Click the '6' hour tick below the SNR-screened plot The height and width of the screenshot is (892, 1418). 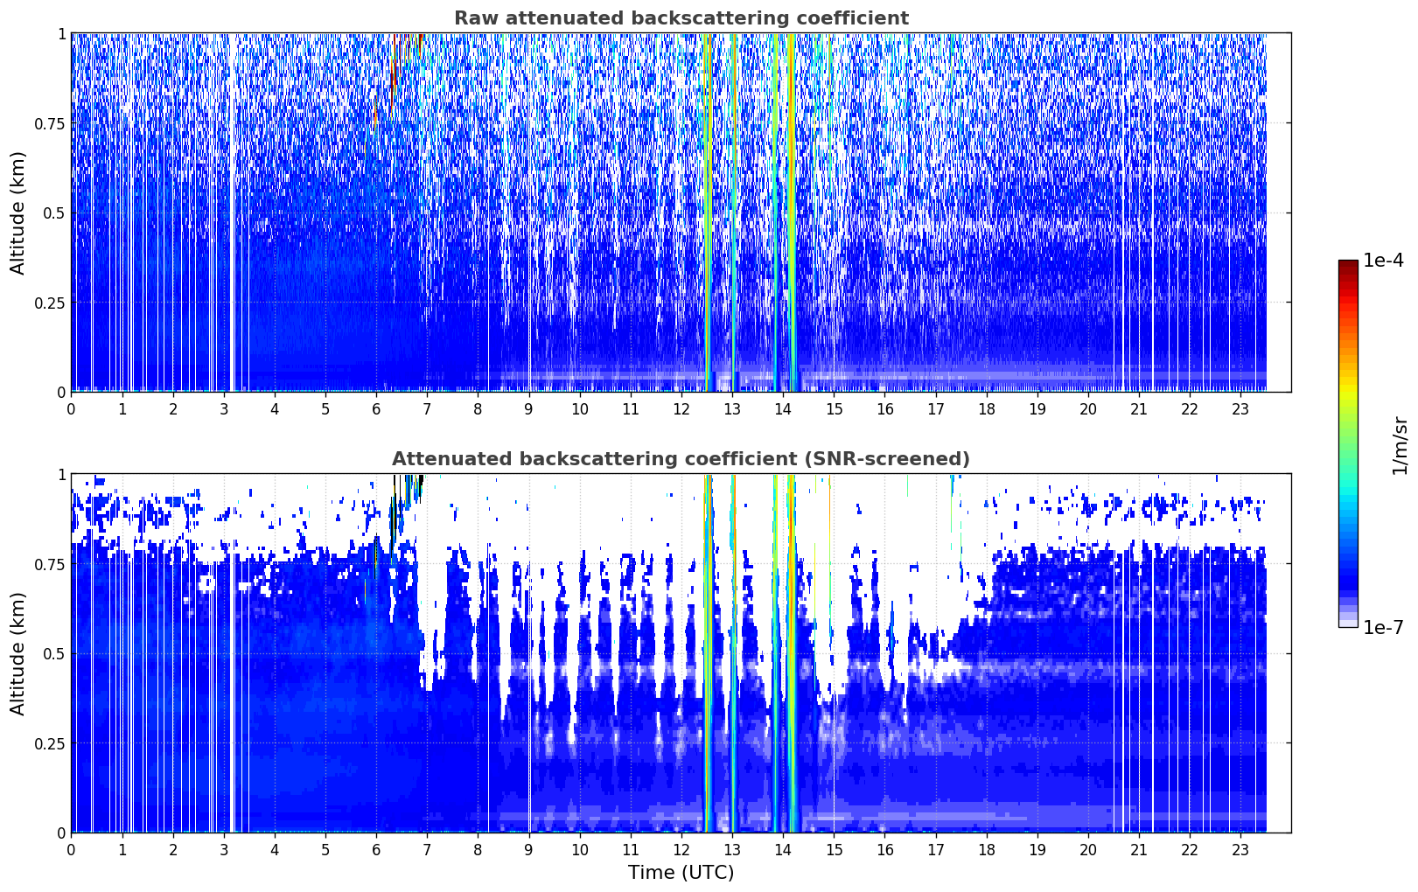pos(376,849)
